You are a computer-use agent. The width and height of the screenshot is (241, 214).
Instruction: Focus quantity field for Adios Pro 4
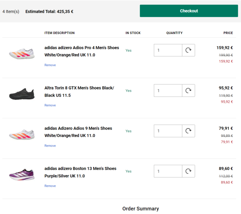coord(168,50)
